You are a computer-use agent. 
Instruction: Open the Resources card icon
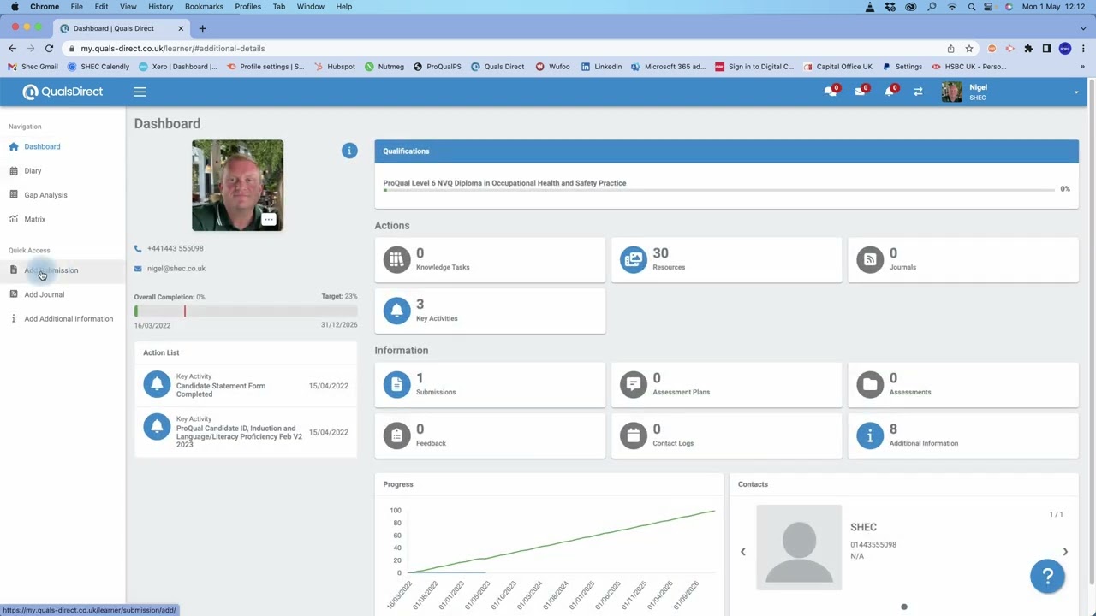(x=633, y=259)
